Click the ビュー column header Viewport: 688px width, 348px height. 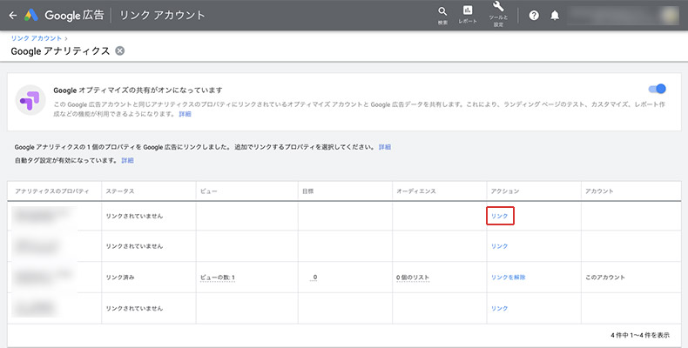pyautogui.click(x=208, y=191)
